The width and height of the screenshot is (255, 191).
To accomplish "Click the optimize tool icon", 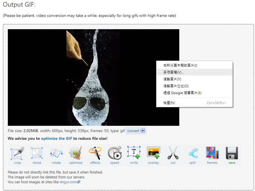I will click(76, 155).
